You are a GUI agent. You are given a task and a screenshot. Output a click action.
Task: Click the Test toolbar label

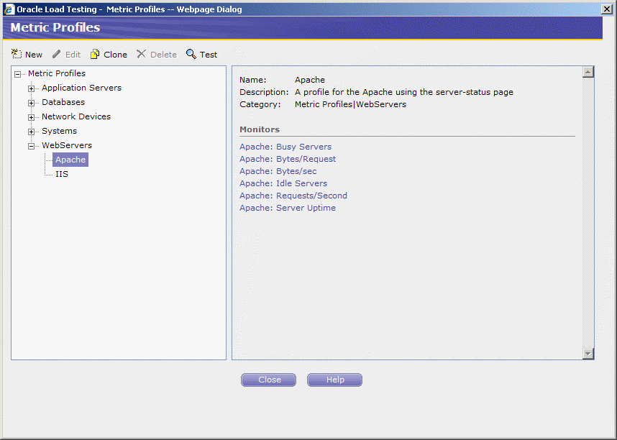(208, 55)
